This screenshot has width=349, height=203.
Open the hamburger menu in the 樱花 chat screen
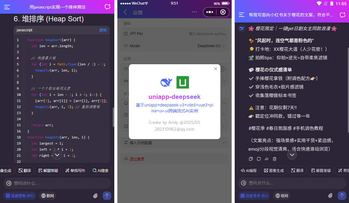pyautogui.click(x=241, y=15)
